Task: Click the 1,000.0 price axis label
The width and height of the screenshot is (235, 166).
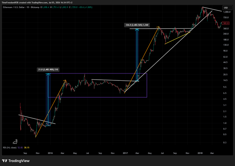Action: click(x=227, y=12)
